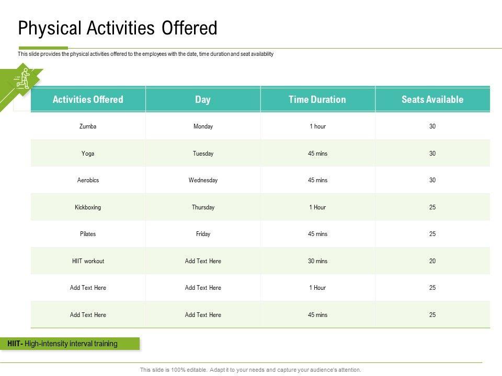This screenshot has height=376, width=502.
Task: Select the Seats Available header cell
Action: click(432, 99)
